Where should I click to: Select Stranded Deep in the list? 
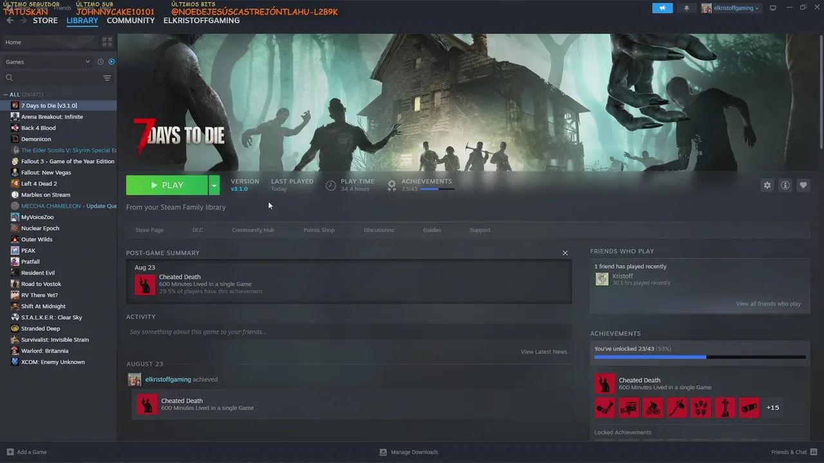pos(59,329)
